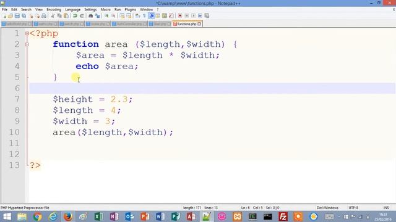Collapse the <?php fold marker on line 1
396x222 pixels.
[27, 33]
